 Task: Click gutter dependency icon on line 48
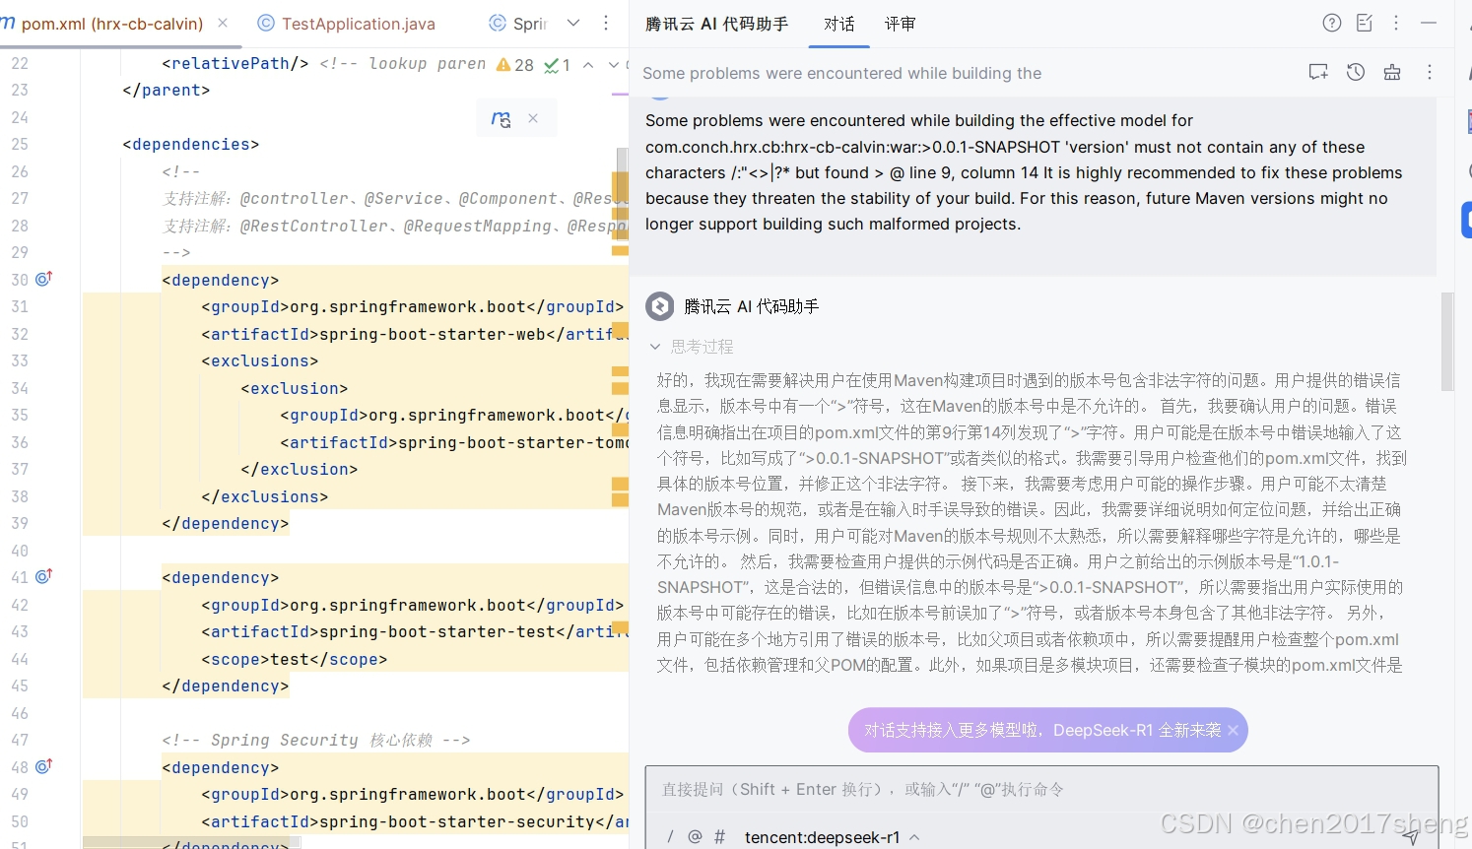43,766
